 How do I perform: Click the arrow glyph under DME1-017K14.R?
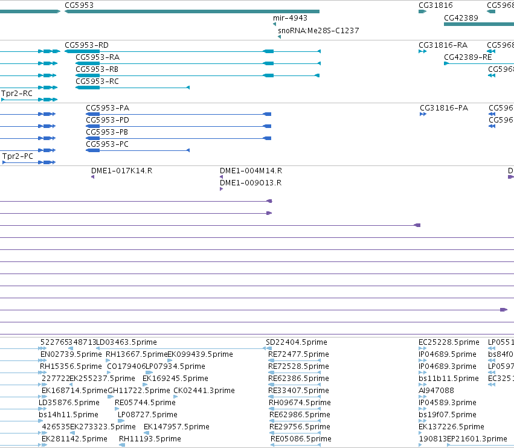(93, 177)
